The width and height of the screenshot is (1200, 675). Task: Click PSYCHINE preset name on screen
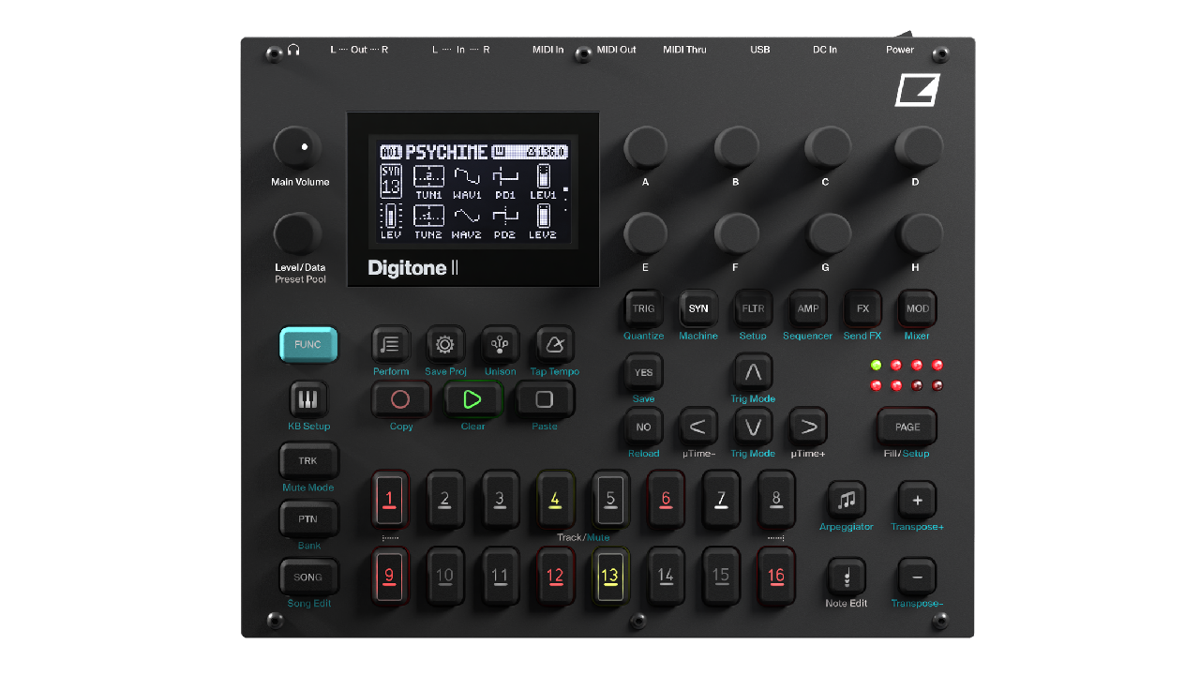tap(446, 152)
